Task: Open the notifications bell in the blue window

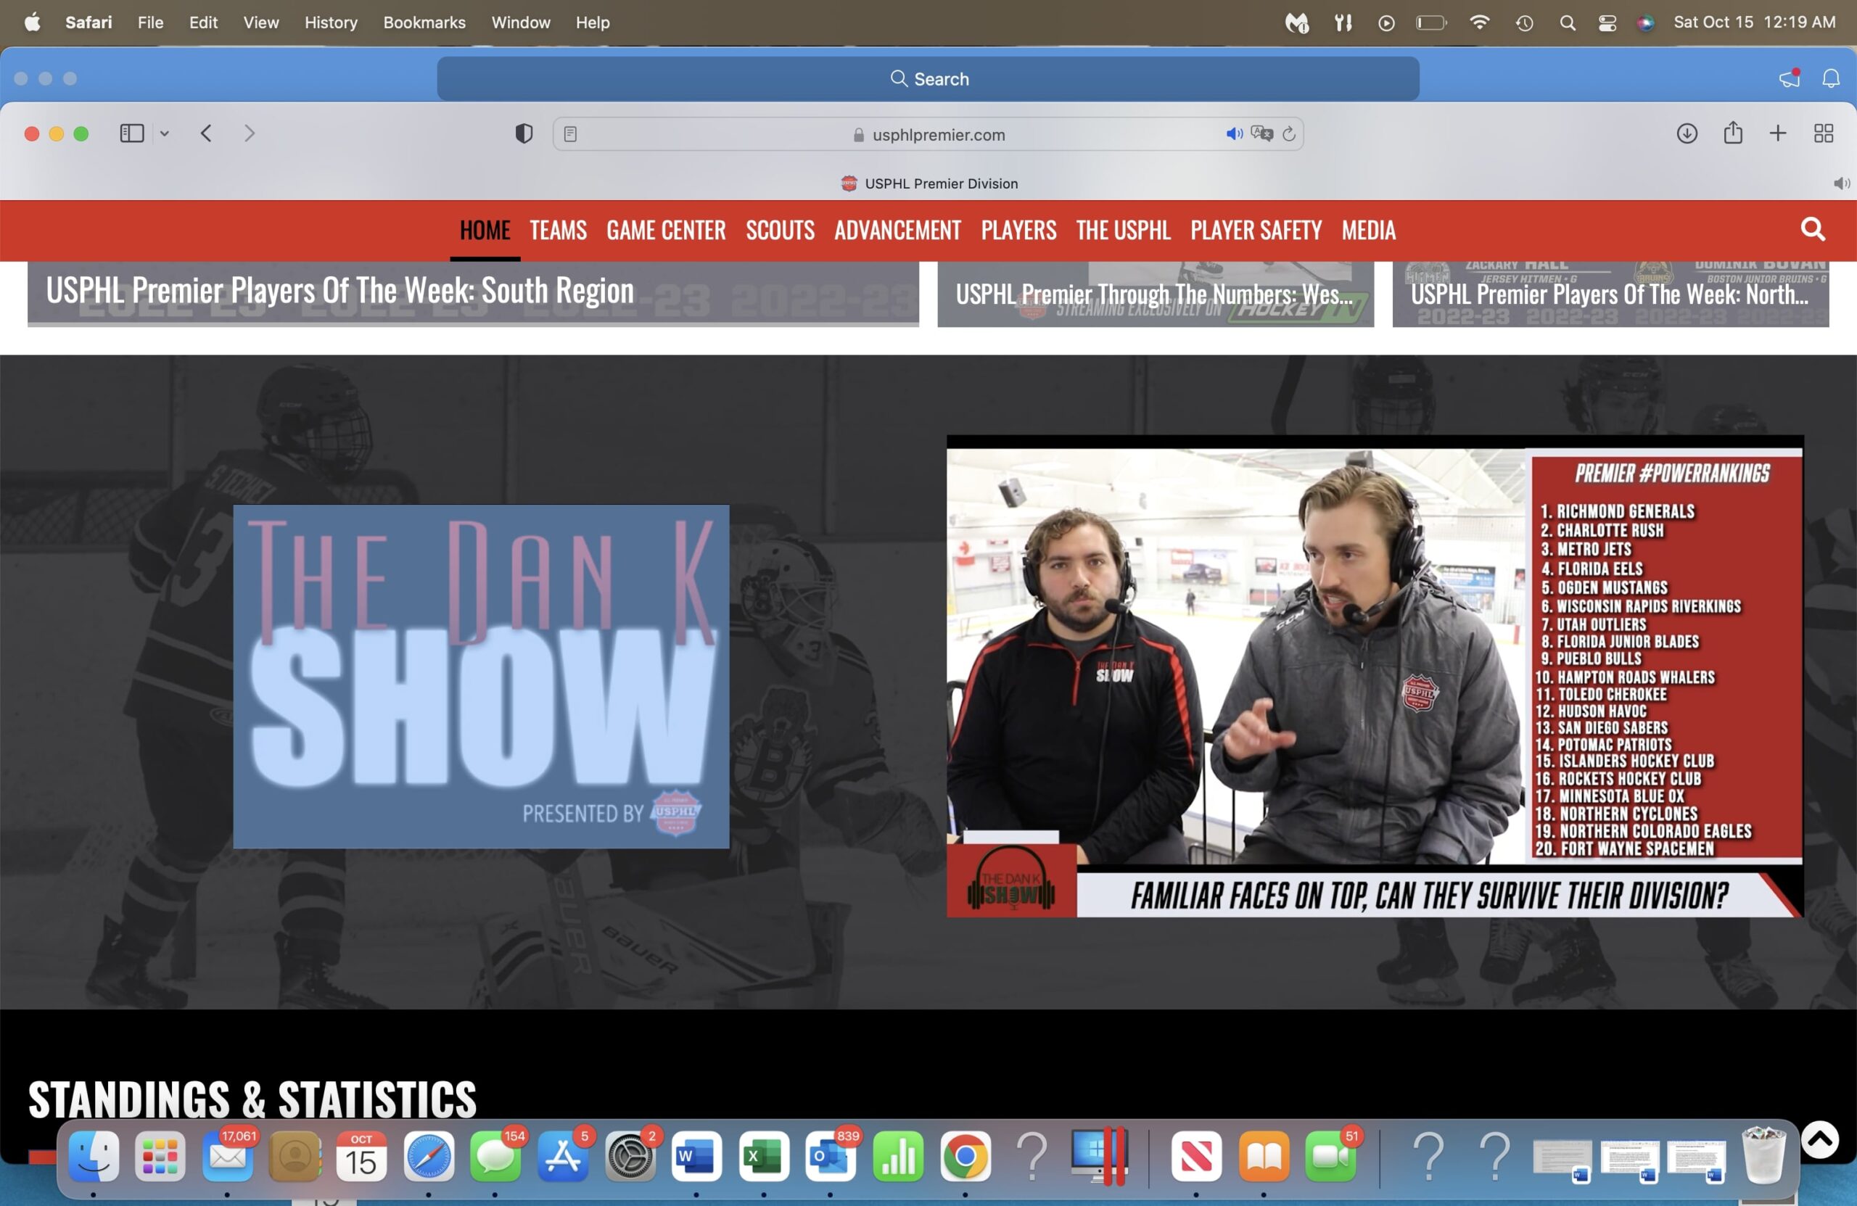Action: click(1830, 78)
